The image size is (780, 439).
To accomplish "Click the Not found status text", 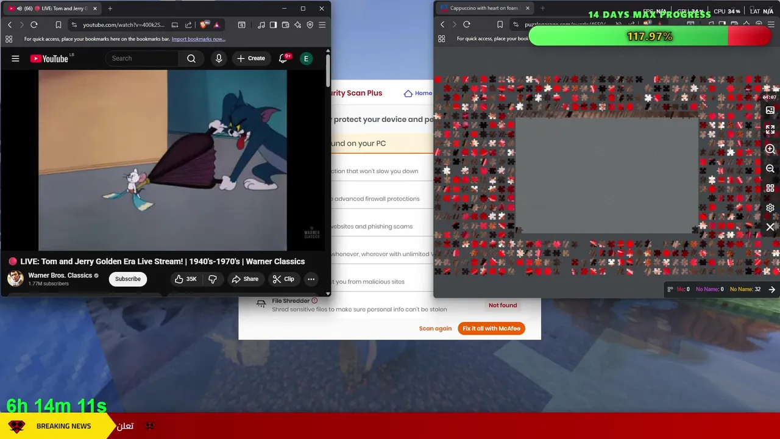I will [503, 305].
